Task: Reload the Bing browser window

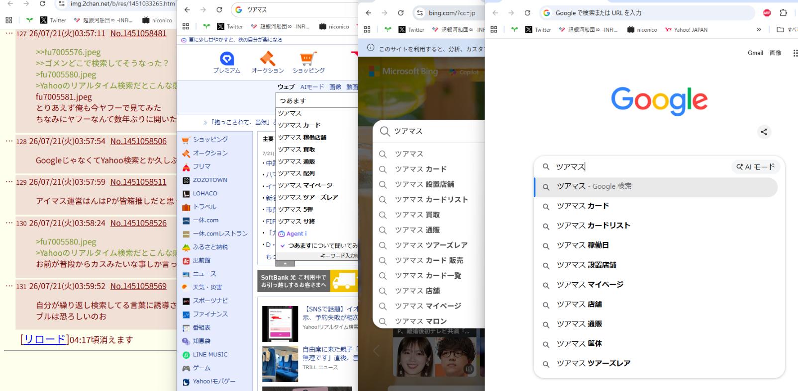Action: coord(400,13)
